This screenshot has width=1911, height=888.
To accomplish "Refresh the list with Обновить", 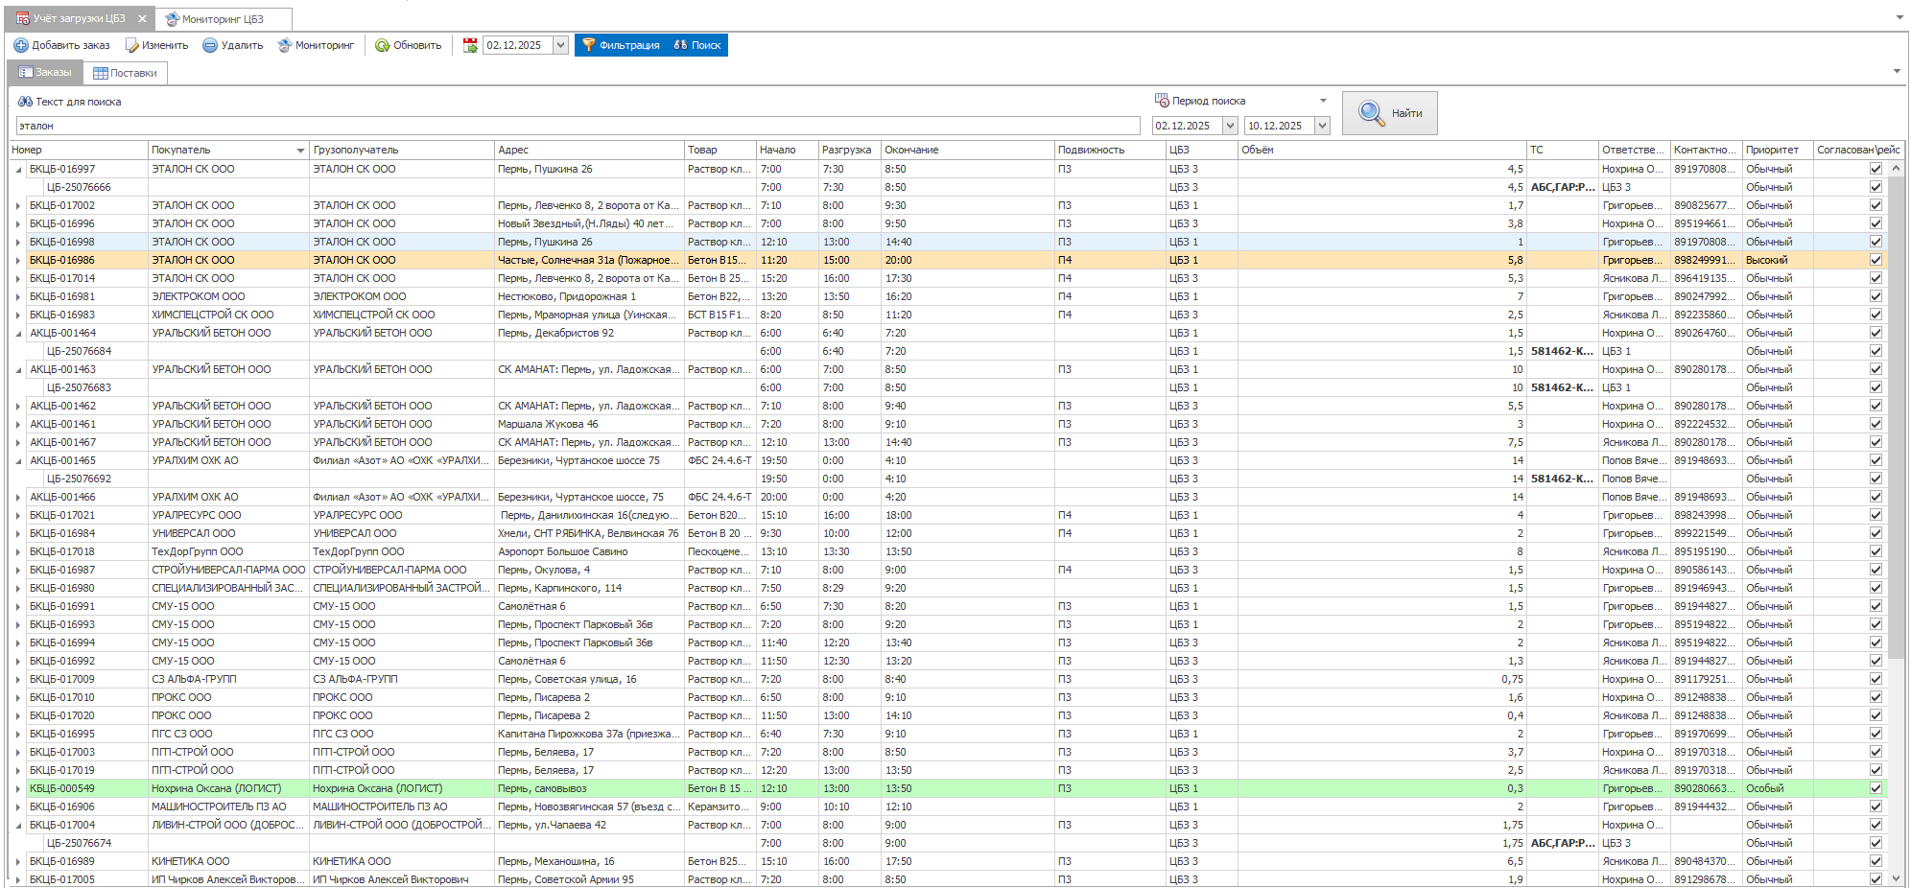I will [408, 45].
